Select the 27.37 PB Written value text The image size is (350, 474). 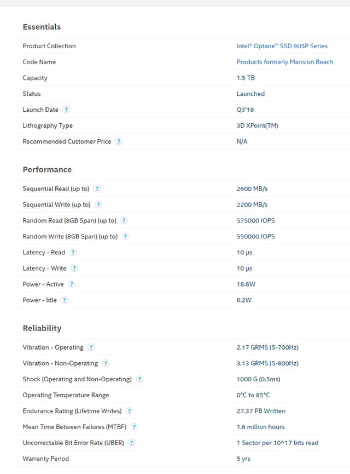[261, 411]
